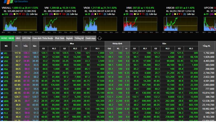Open the UPCOM index chart
216x125 pixels.
(x=210, y=24)
